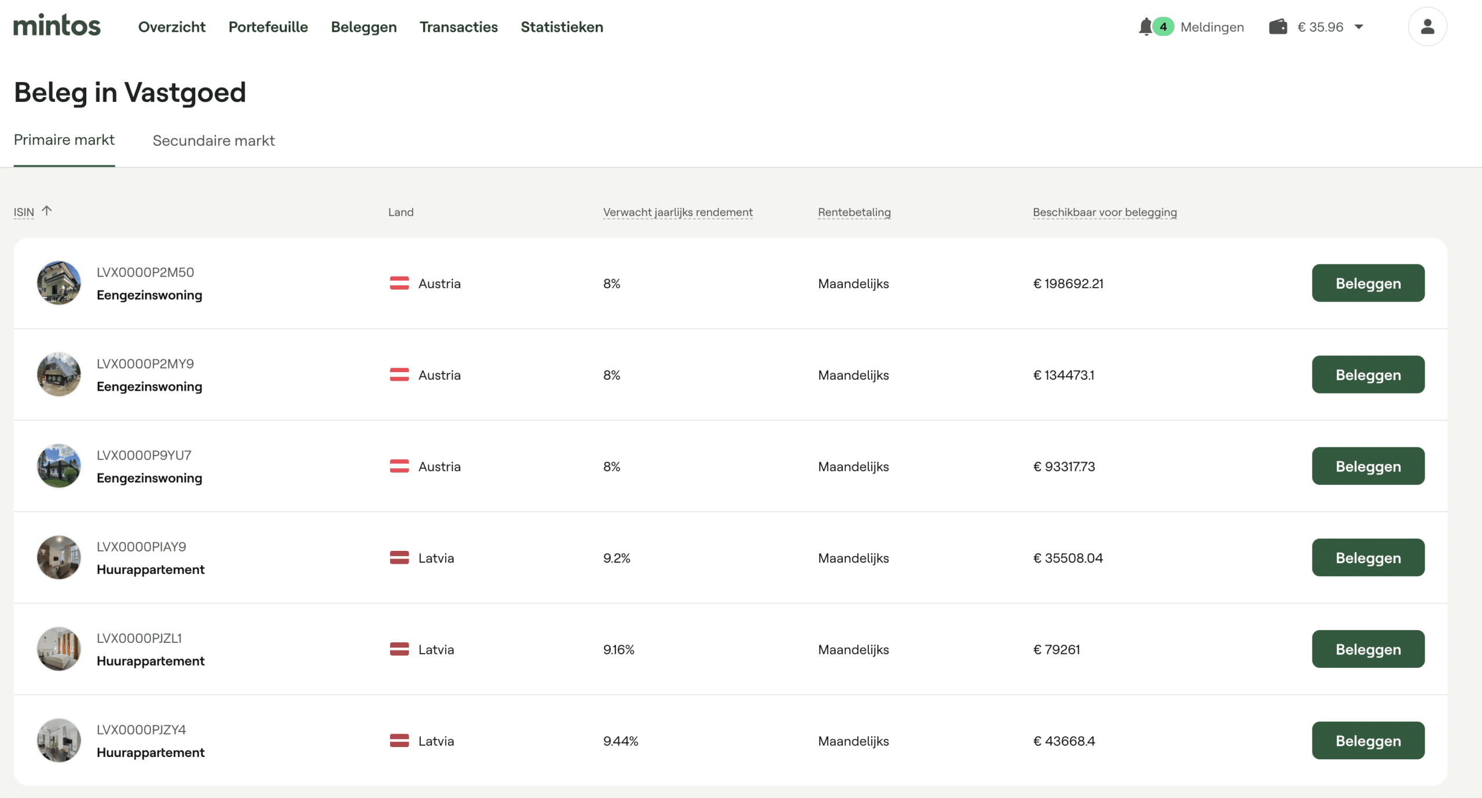Click Latvia flag for LVX0000PIAY9
This screenshot has height=798, width=1482.
coord(399,558)
